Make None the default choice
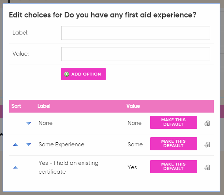 tap(173, 122)
